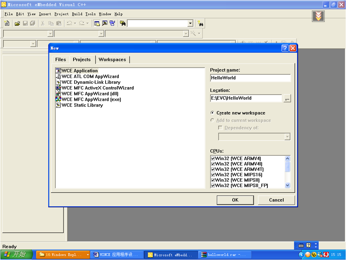Choose WCE MFC AppWizard (exe)
The height and width of the screenshot is (260, 346).
(91, 99)
